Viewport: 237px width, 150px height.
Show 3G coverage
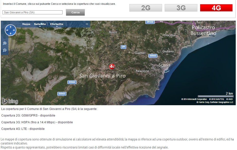(181, 8)
